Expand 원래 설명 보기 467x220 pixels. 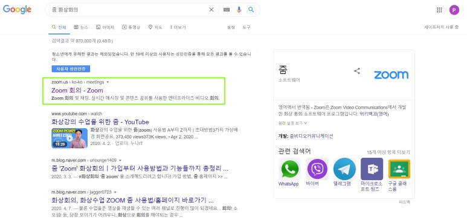tap(293, 123)
